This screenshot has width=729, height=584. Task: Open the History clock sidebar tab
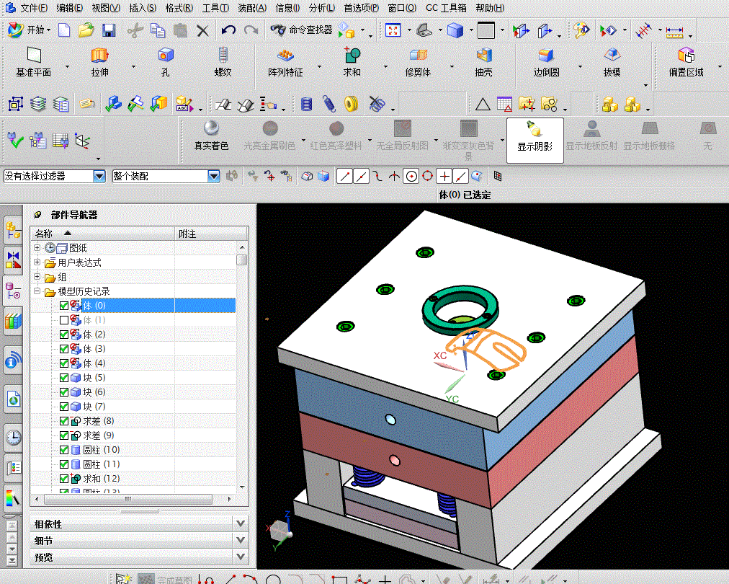(x=14, y=438)
